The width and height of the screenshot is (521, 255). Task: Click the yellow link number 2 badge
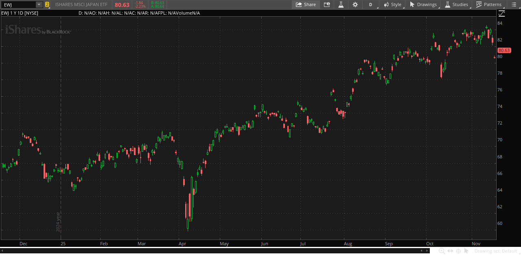[x=47, y=4]
